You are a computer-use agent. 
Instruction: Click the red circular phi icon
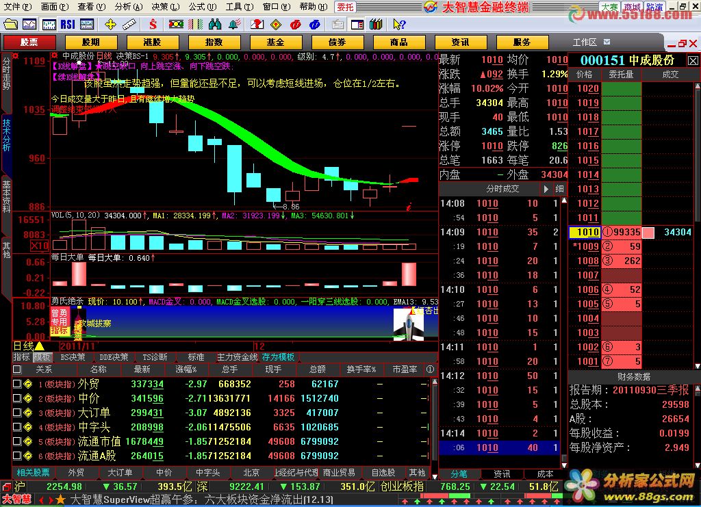(x=296, y=24)
